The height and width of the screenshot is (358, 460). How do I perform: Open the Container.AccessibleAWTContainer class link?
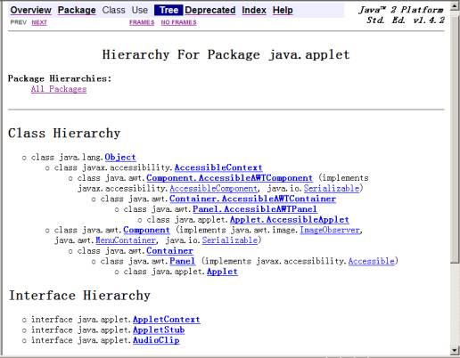tap(252, 199)
